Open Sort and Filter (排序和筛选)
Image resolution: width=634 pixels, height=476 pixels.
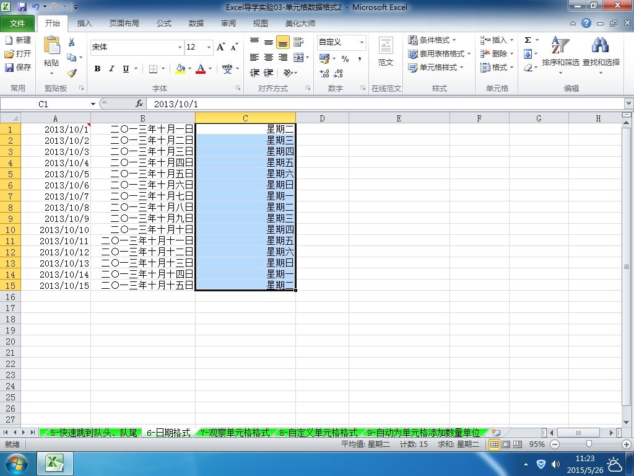tap(560, 55)
